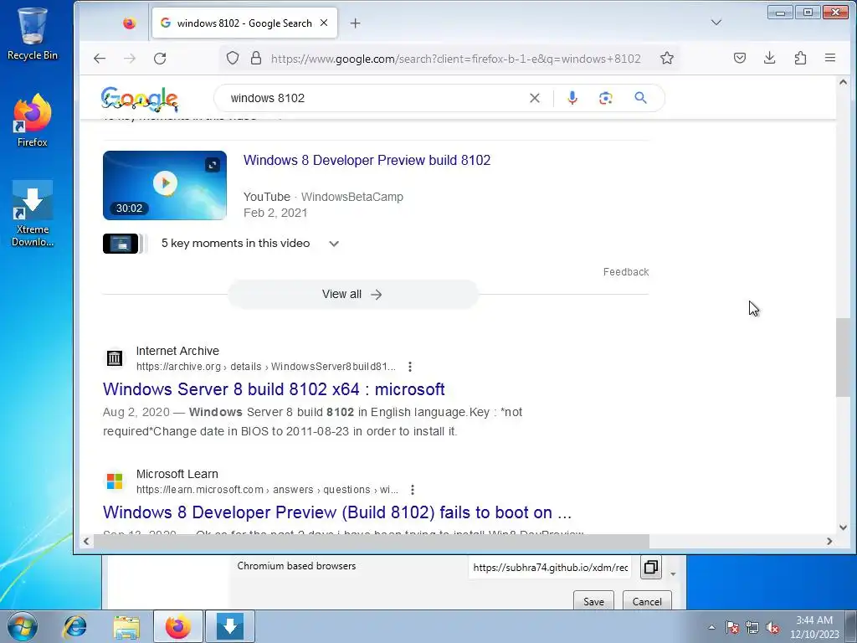Switch to Xtreme Download Manager taskbar button
Viewport: 857px width, 643px height.
[x=230, y=626]
